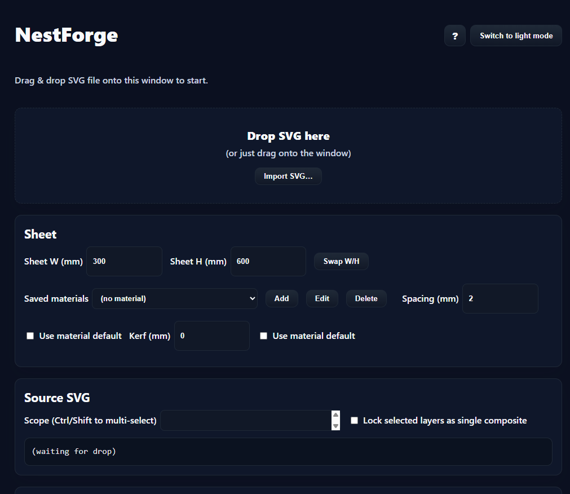Click the (waiting for drop) status box
Screen dimensions: 570x494
point(288,452)
